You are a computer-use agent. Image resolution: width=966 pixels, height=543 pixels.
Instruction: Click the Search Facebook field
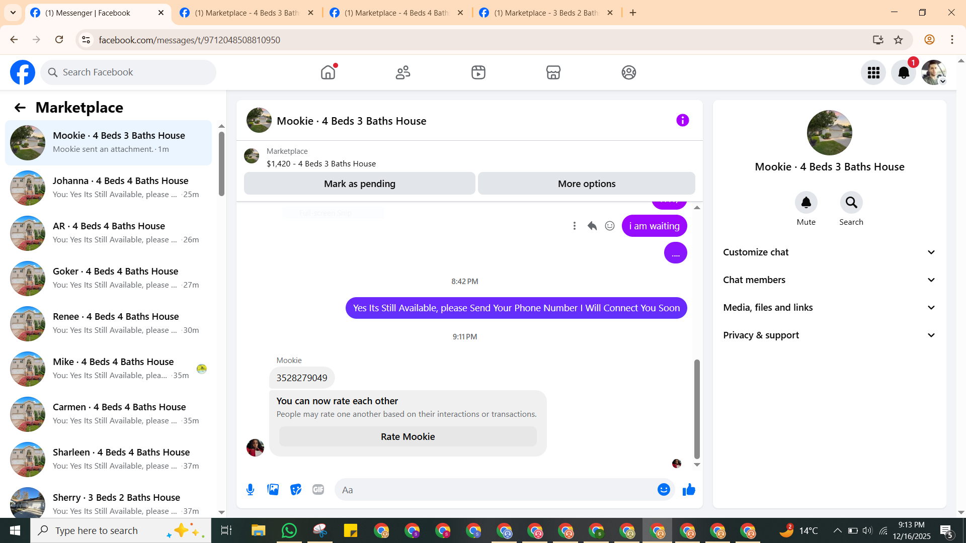pos(128,72)
